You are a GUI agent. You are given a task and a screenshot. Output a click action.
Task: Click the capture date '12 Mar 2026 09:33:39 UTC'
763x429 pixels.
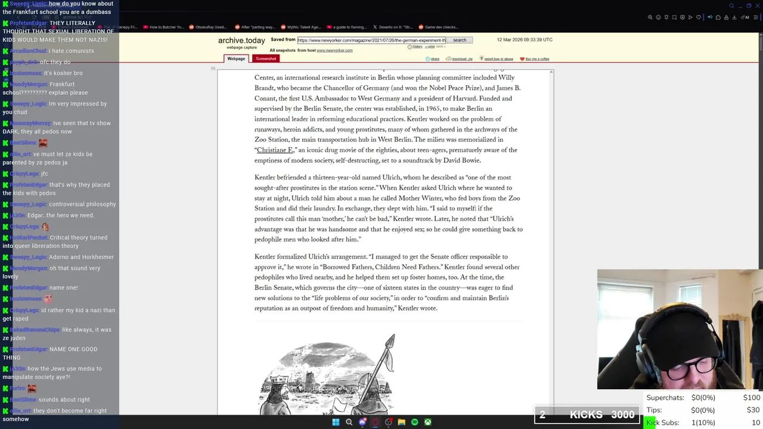coord(525,40)
